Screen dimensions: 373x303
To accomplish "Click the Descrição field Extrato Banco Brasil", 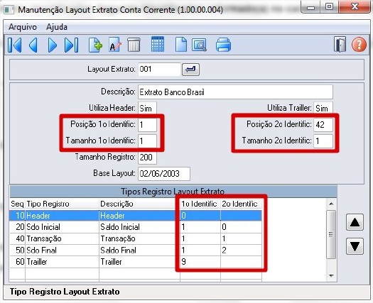I will 235,92.
